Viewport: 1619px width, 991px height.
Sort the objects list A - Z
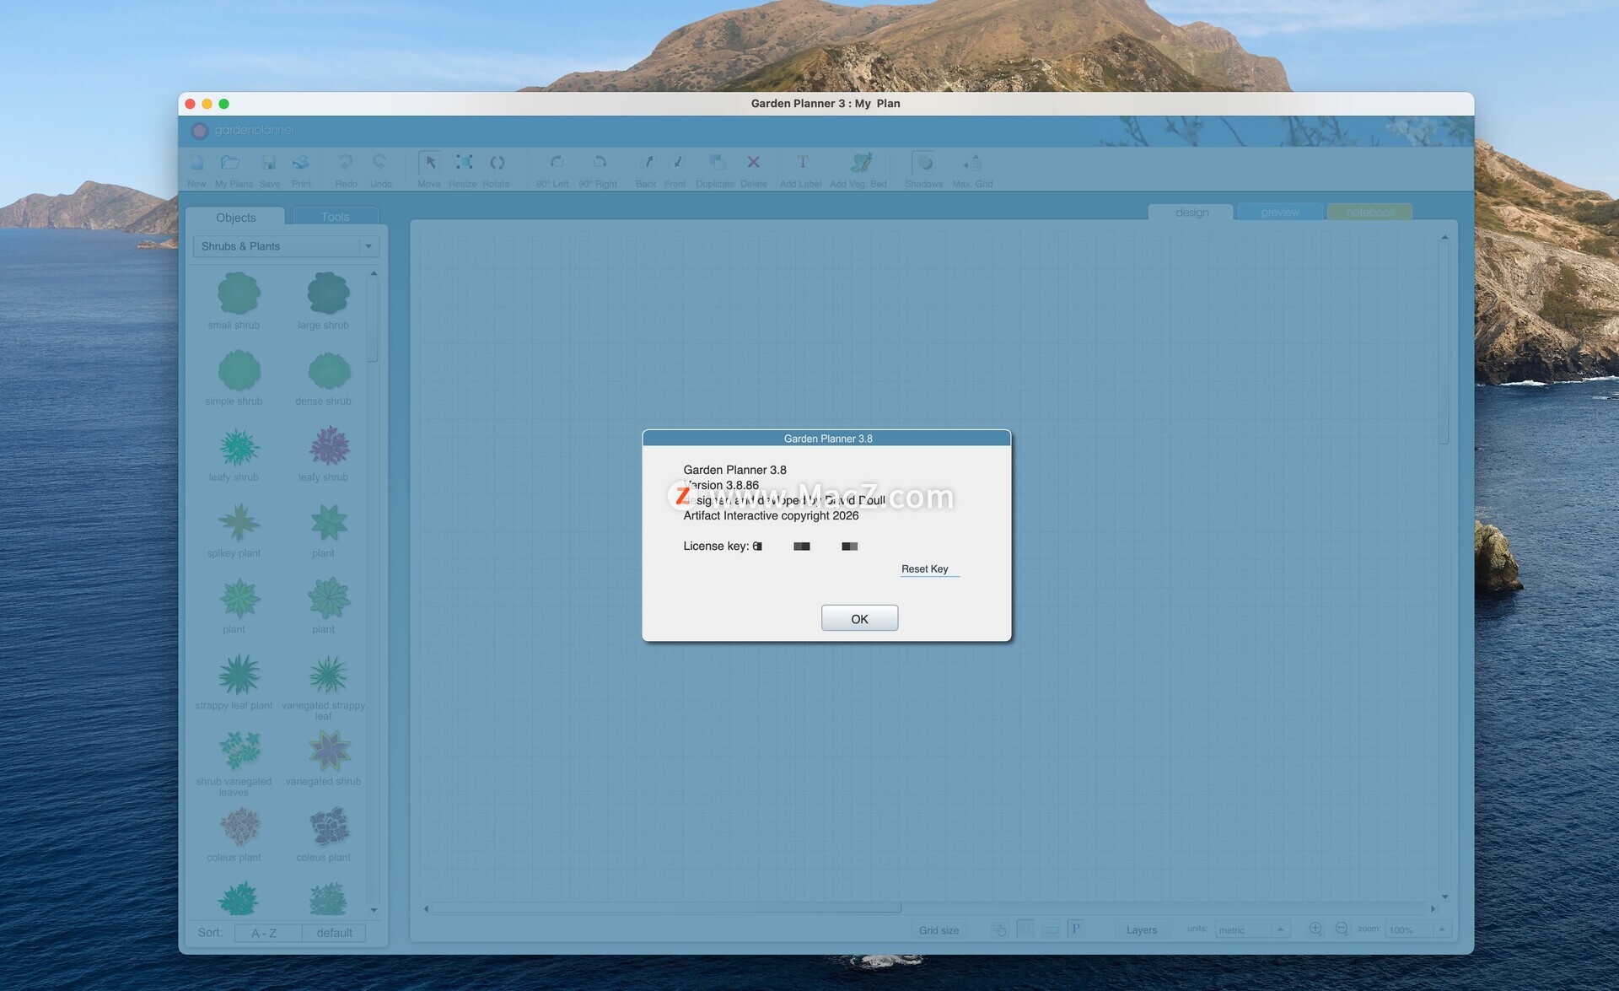tap(268, 933)
